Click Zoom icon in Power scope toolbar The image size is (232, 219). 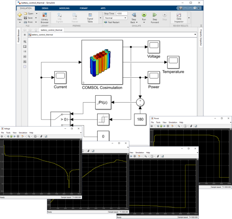pyautogui.click(x=179, y=126)
